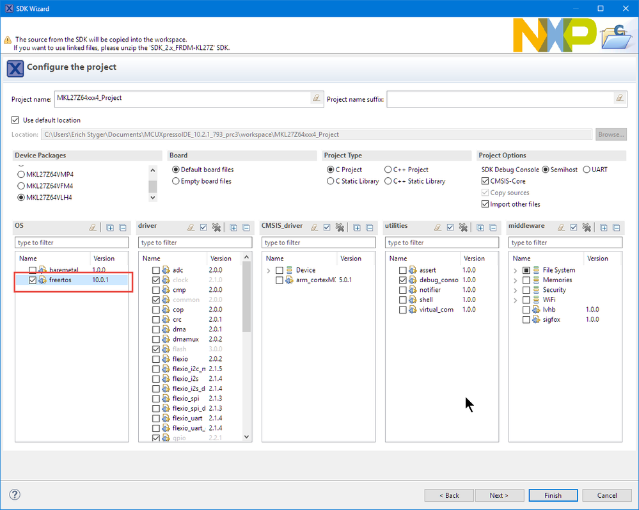Click the Device Packages scroll up arrow

153,170
